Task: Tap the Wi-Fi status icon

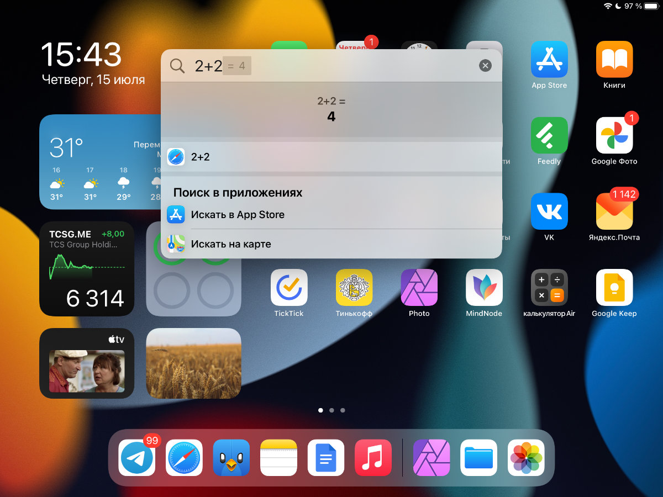Action: (x=608, y=6)
